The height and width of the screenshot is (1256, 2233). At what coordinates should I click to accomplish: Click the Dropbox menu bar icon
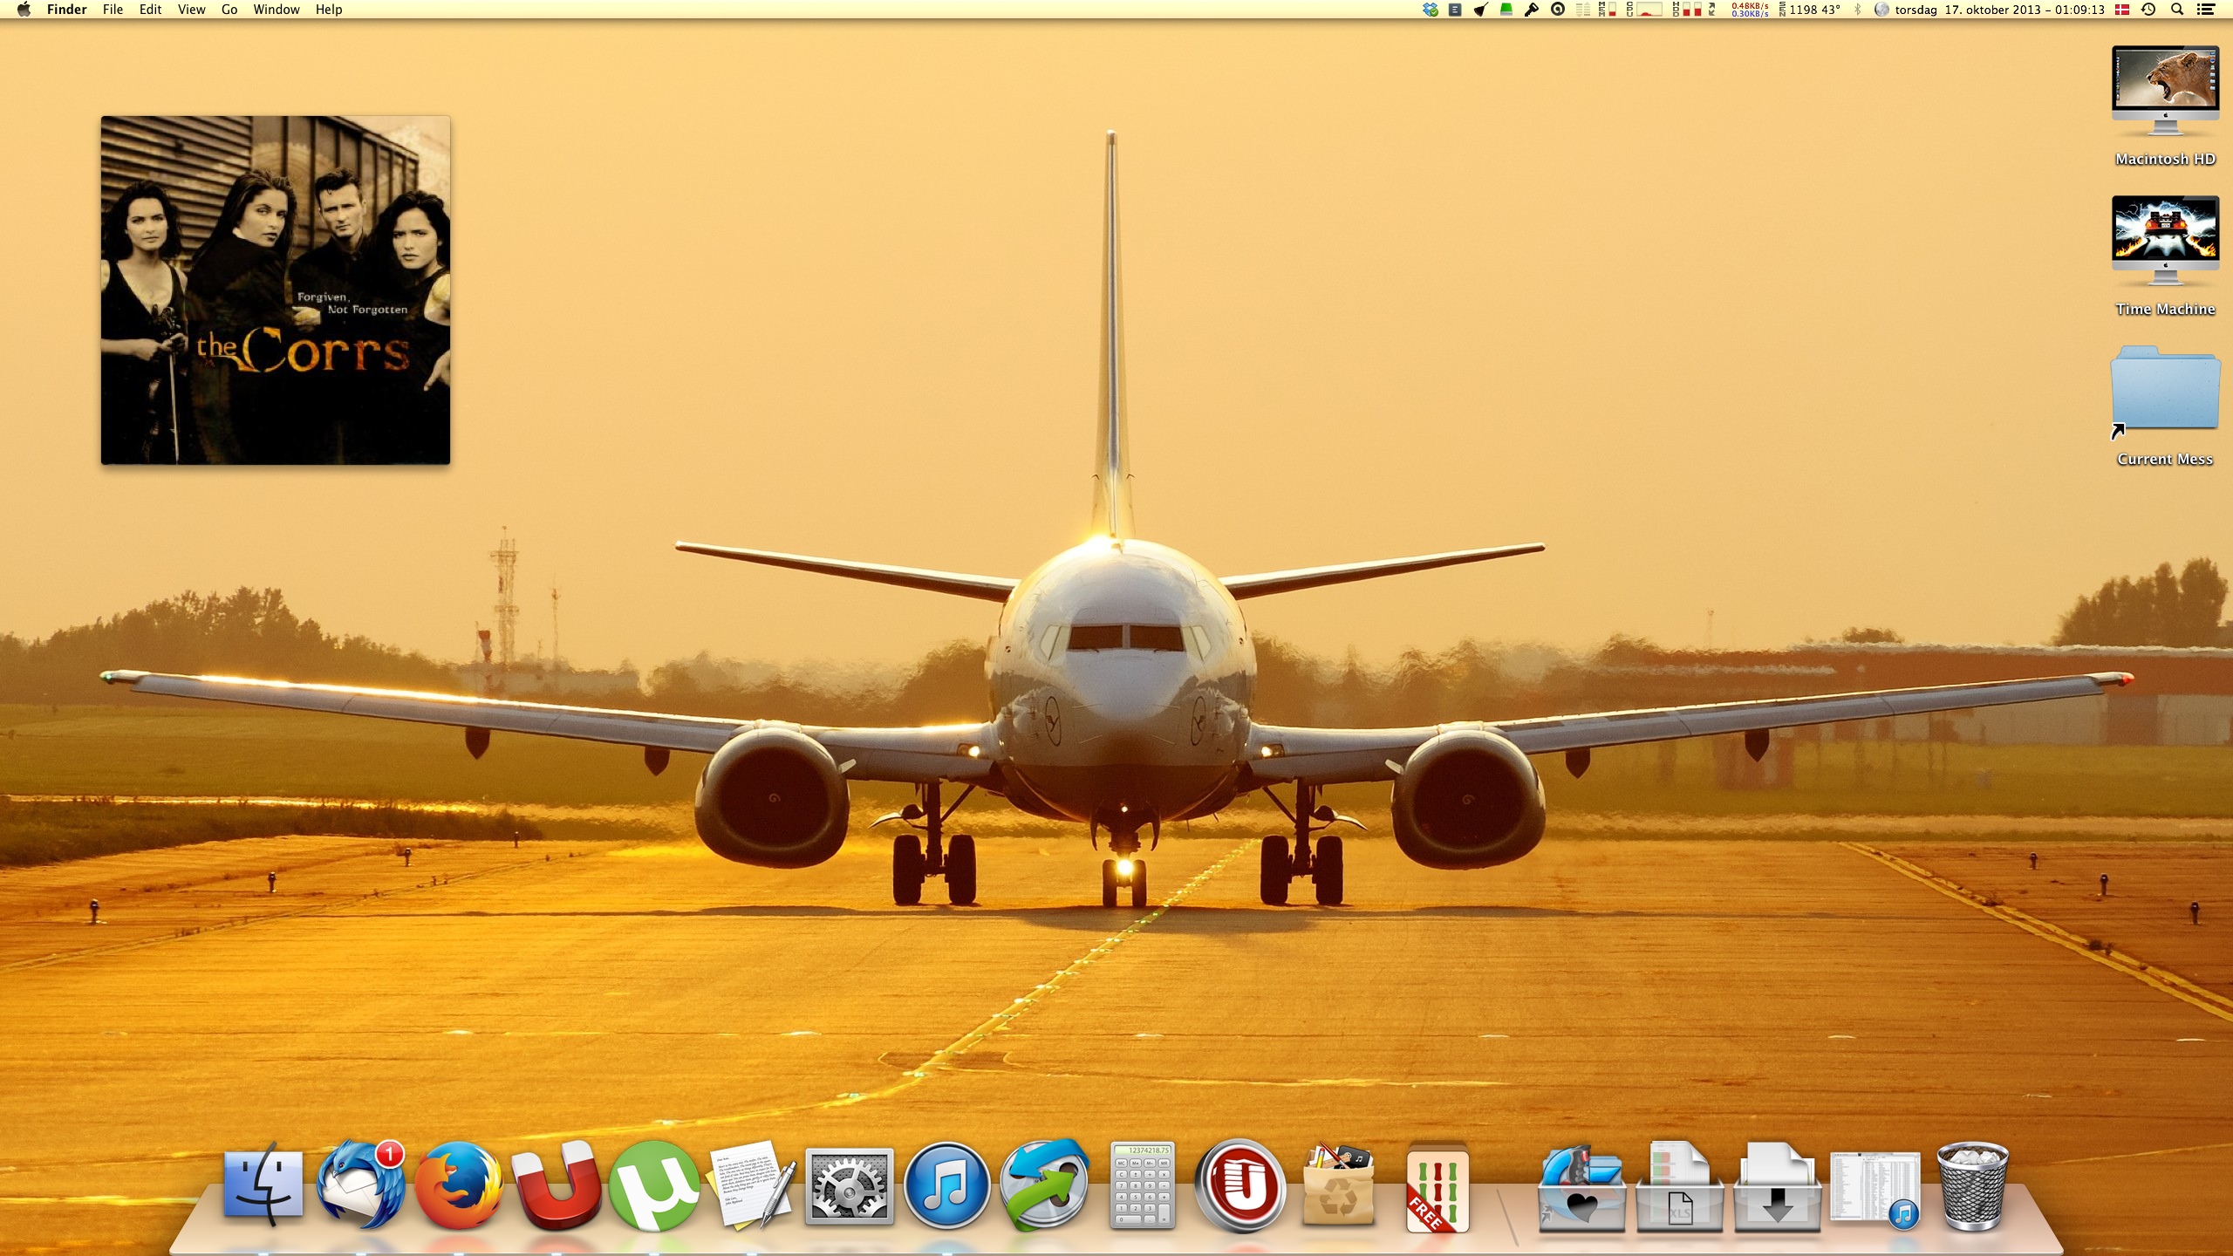click(1431, 10)
